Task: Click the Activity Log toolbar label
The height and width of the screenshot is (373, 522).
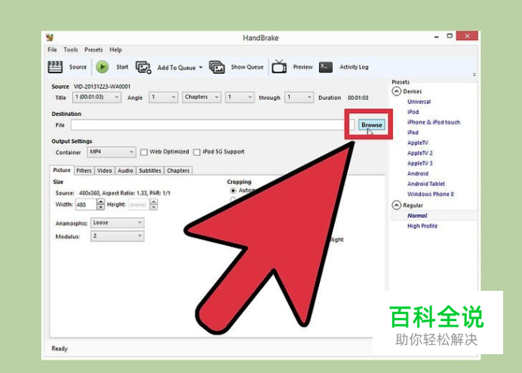Action: (x=354, y=67)
